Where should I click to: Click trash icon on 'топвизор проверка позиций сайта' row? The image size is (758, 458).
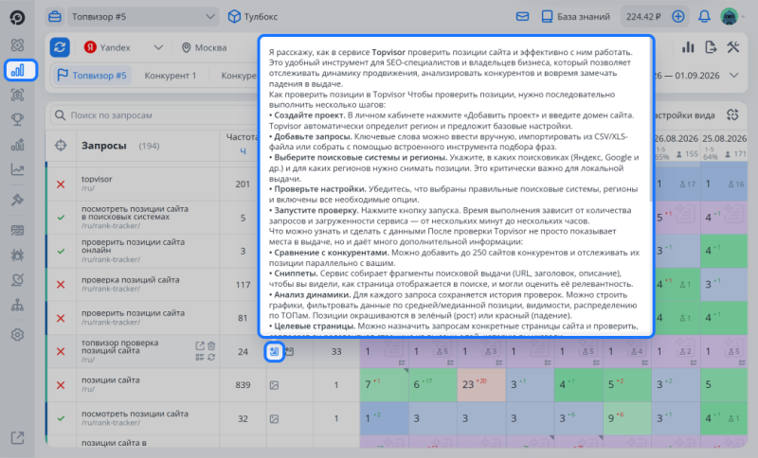click(211, 346)
